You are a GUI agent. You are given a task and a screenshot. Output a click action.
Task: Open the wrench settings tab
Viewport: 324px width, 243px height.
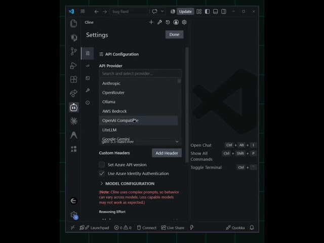coord(88,90)
